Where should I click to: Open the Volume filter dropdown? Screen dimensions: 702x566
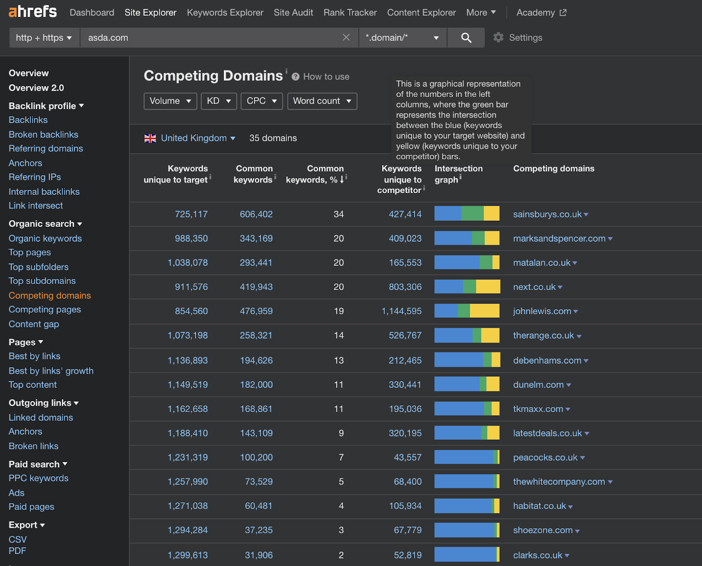click(x=170, y=101)
